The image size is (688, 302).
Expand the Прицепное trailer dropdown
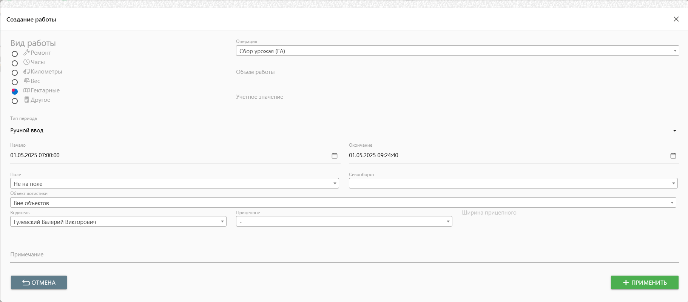(x=448, y=222)
